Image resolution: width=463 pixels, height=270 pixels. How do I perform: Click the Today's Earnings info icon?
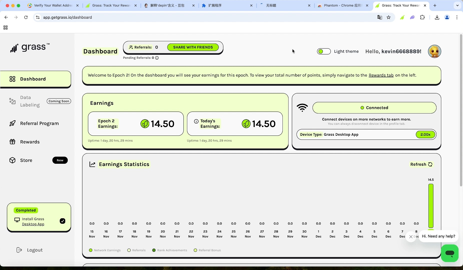tap(196, 121)
